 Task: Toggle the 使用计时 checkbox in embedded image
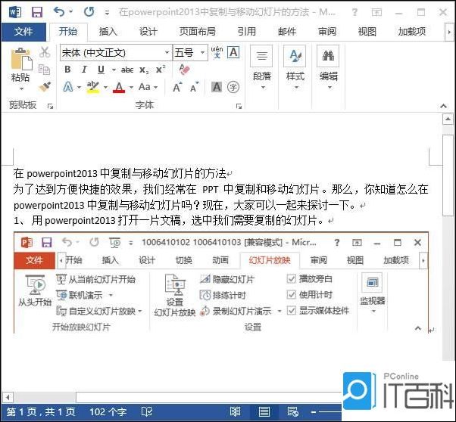[292, 295]
